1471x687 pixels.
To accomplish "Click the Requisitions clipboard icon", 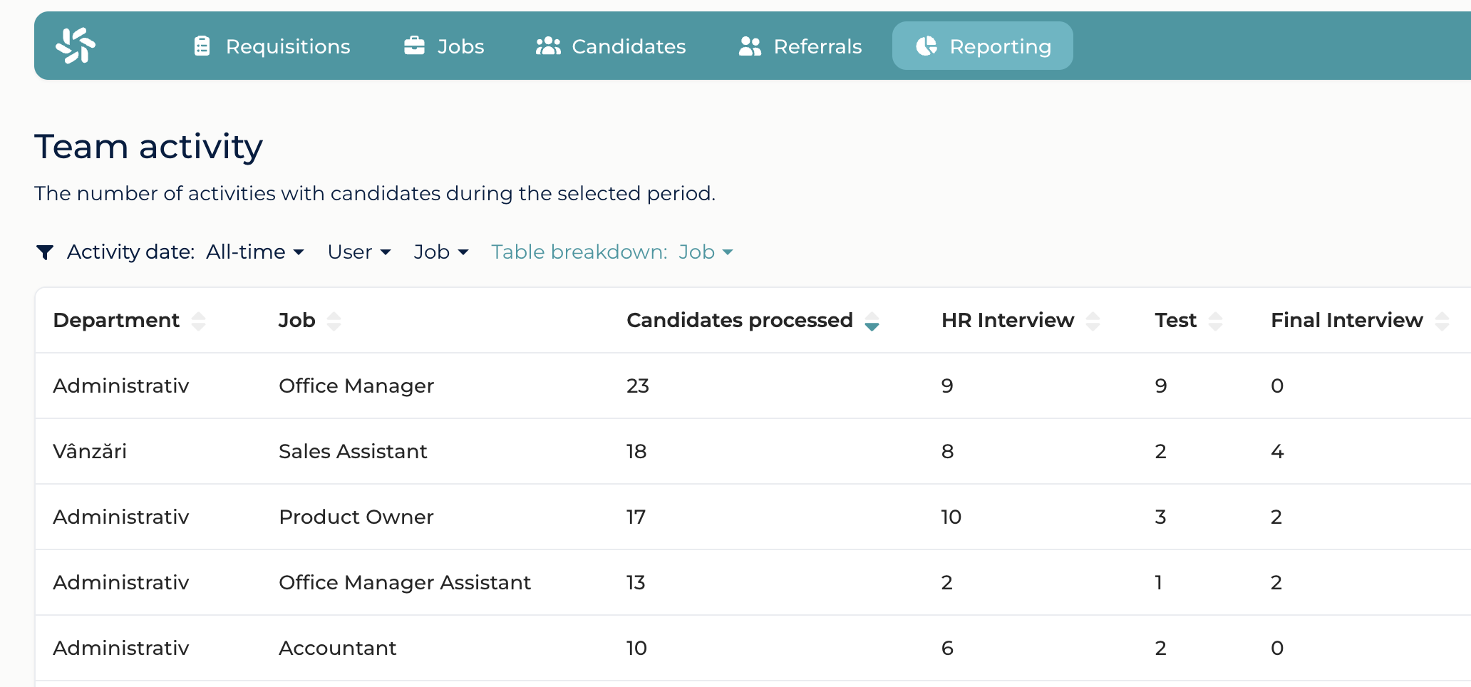I will [x=202, y=46].
